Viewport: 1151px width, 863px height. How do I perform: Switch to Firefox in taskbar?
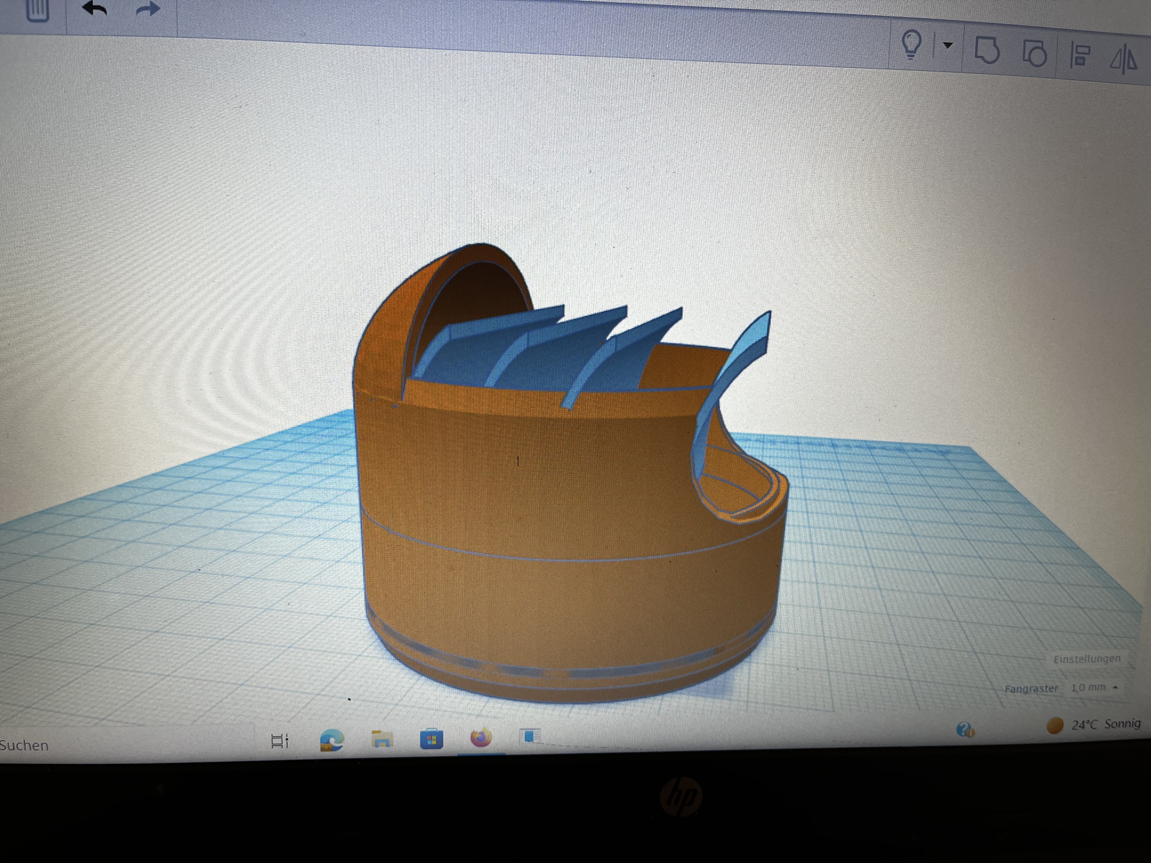pos(481,738)
